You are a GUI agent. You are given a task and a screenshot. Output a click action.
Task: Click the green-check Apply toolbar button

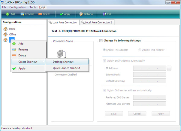65,14
